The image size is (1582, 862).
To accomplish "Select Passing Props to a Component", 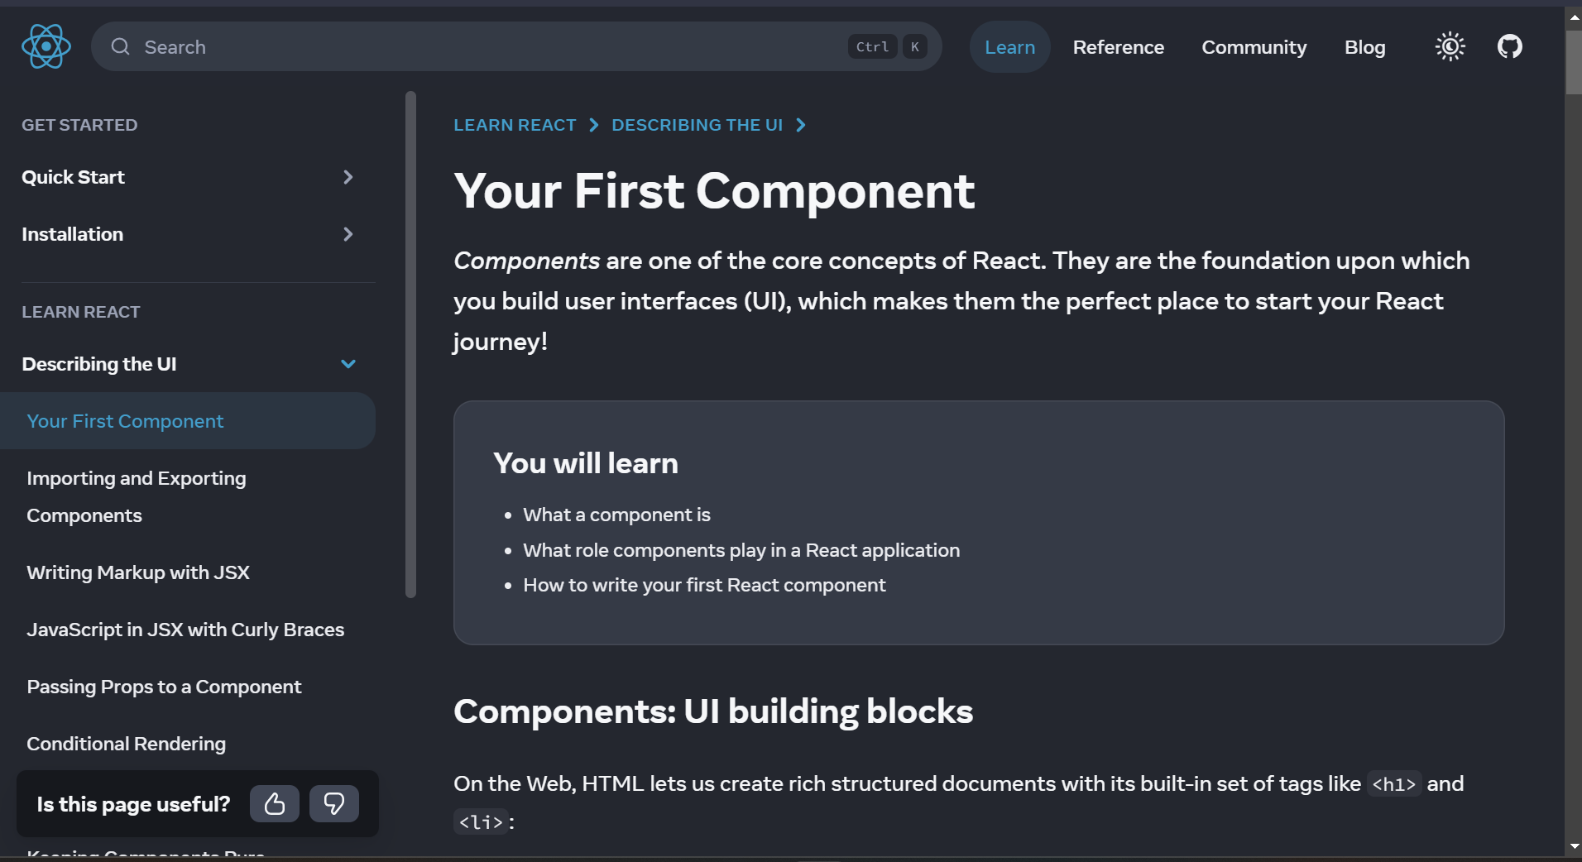I will [164, 687].
